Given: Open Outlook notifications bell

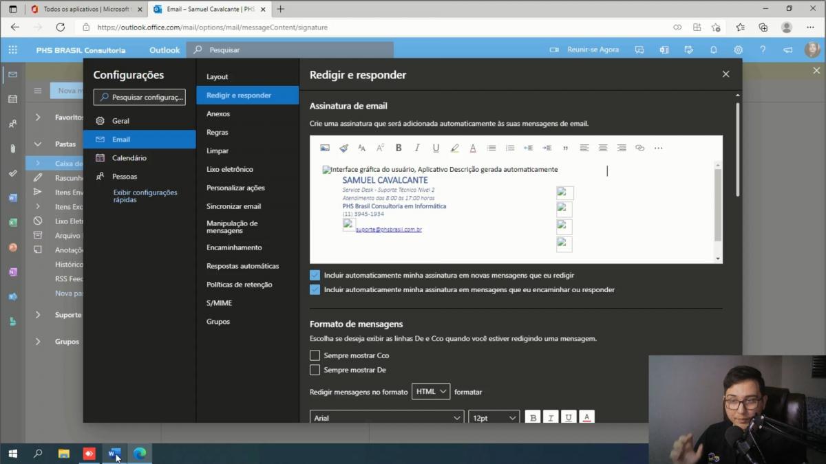Looking at the screenshot, I should (713, 49).
